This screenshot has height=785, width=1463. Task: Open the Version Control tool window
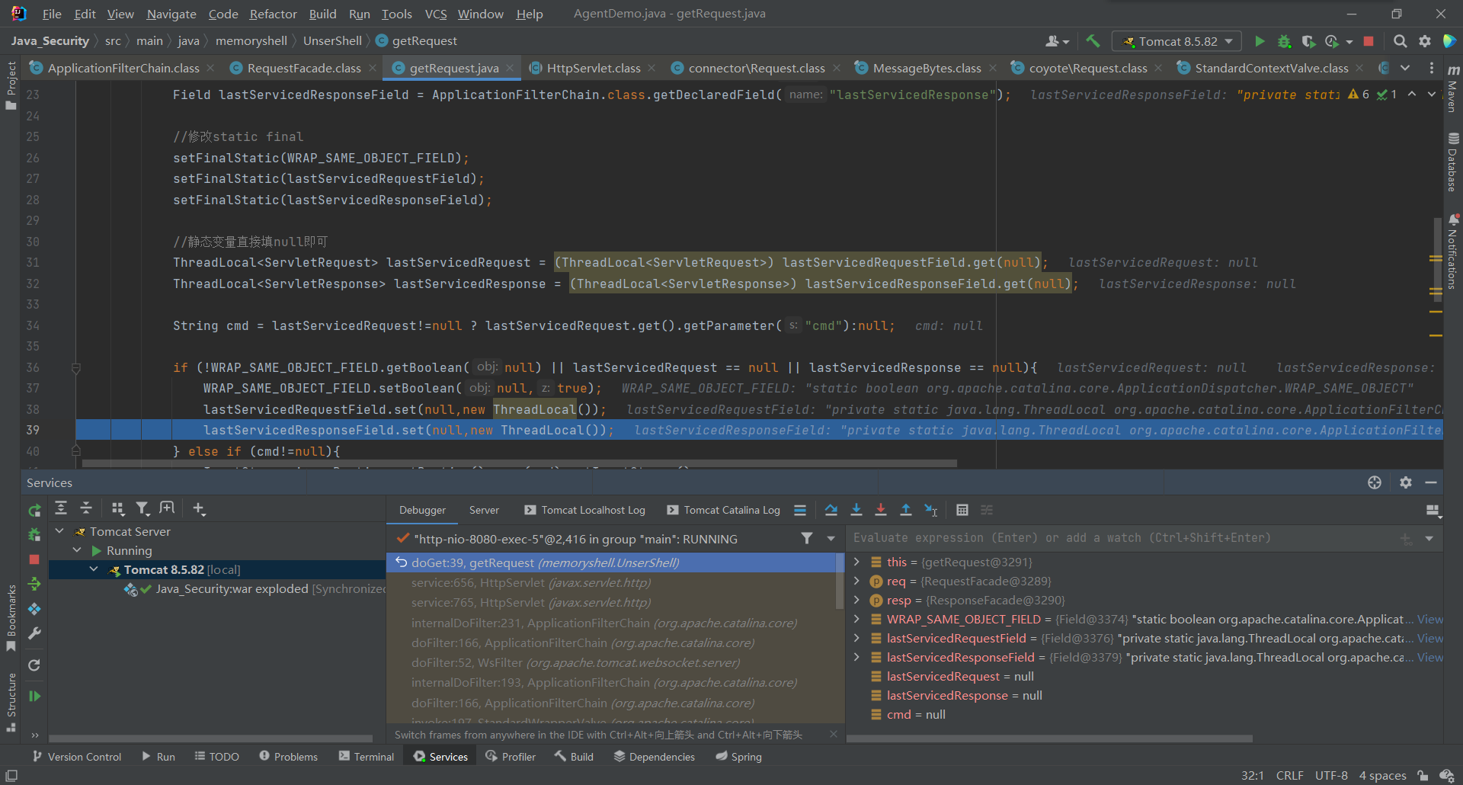pos(77,757)
